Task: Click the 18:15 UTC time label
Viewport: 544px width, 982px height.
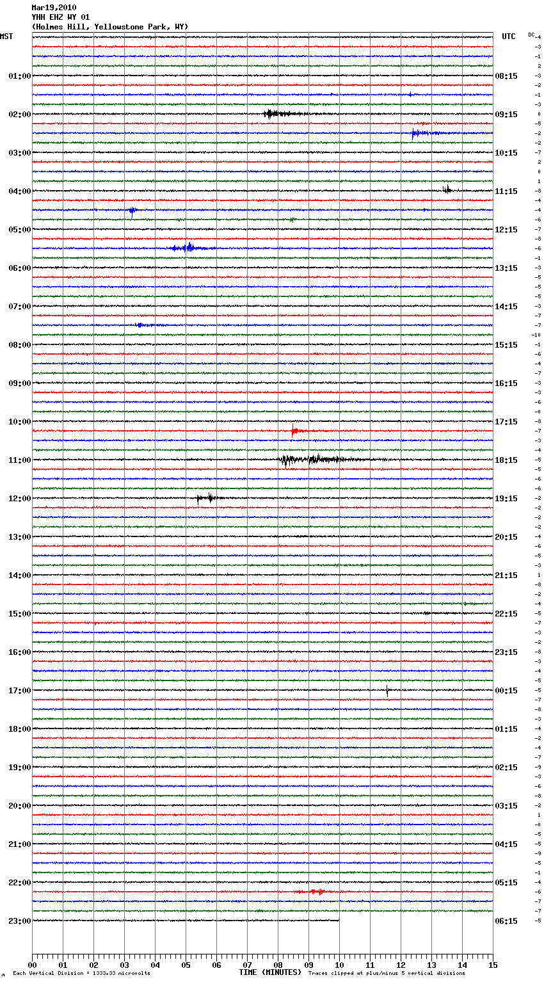Action: coord(506,460)
